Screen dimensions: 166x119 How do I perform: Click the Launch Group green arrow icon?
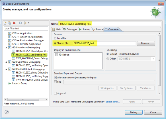pos(10,84)
